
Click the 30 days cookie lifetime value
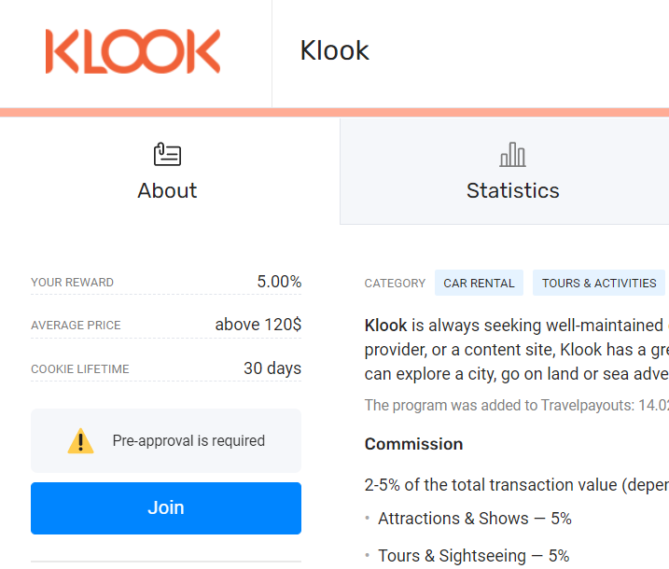pos(272,368)
